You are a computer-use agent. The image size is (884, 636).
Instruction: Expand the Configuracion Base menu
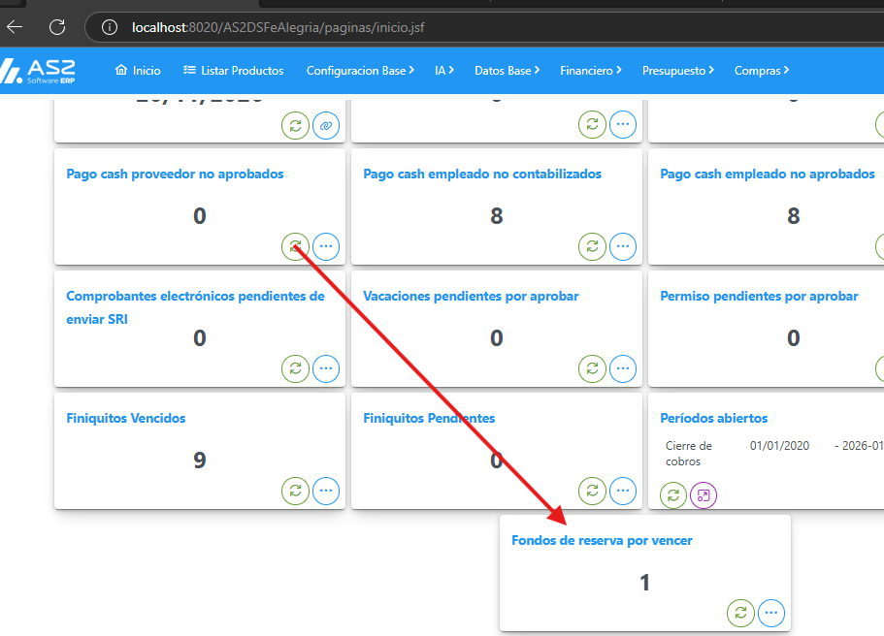(x=360, y=71)
